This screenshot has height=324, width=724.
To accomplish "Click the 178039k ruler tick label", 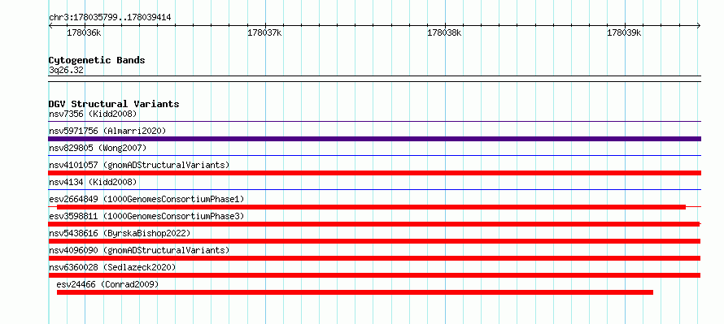I will click(x=624, y=32).
